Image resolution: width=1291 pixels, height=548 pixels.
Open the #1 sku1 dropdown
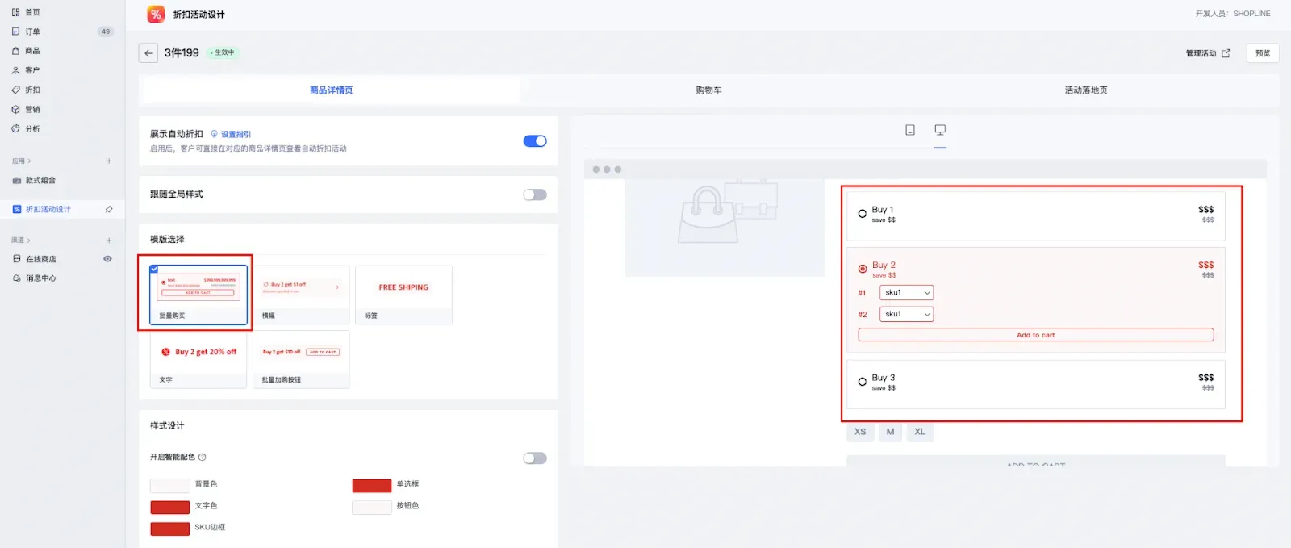point(906,293)
